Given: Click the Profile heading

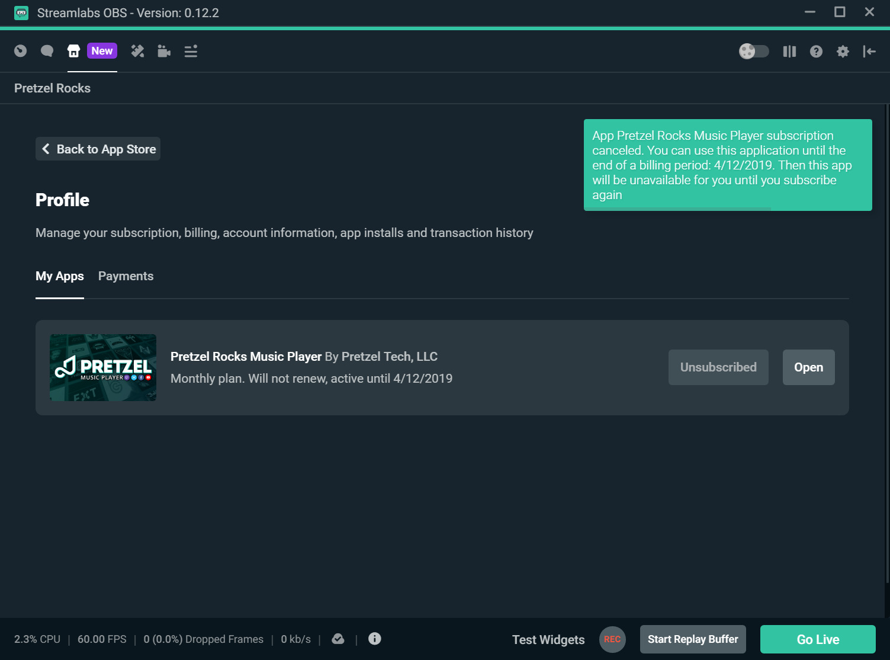Looking at the screenshot, I should 62,200.
